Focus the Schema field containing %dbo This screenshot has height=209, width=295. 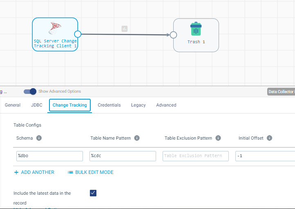coord(50,156)
